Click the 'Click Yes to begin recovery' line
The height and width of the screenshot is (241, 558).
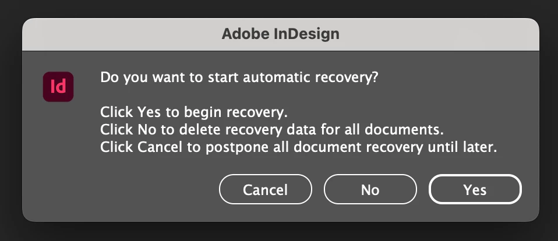194,112
